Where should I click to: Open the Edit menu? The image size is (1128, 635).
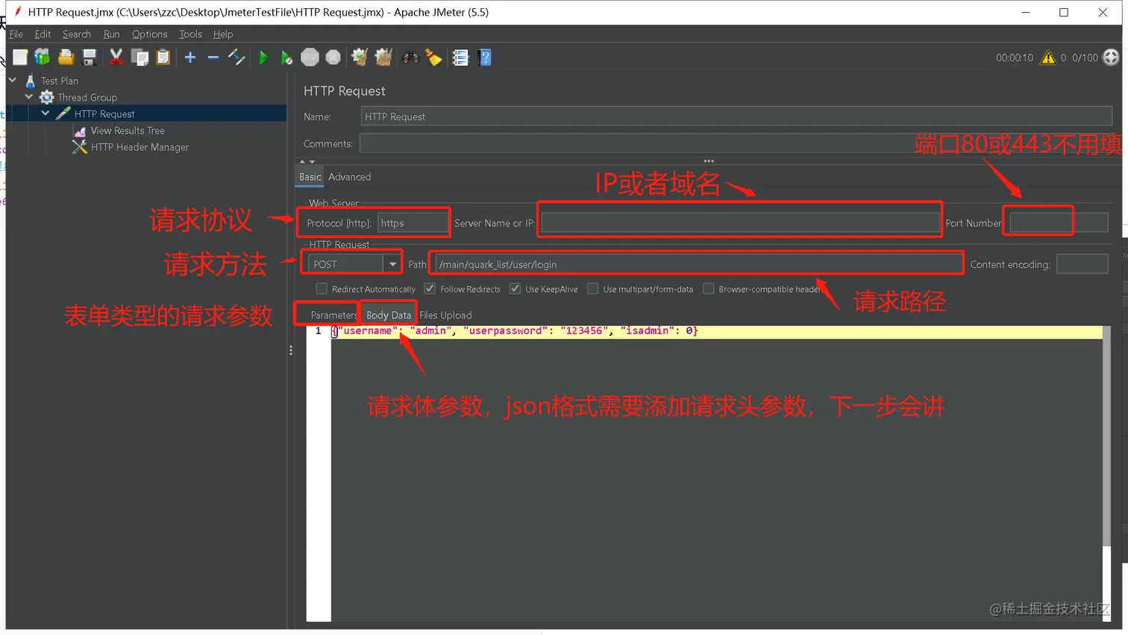[43, 34]
